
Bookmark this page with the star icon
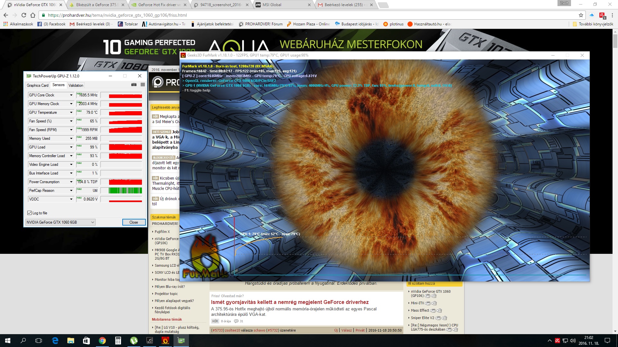tap(581, 15)
